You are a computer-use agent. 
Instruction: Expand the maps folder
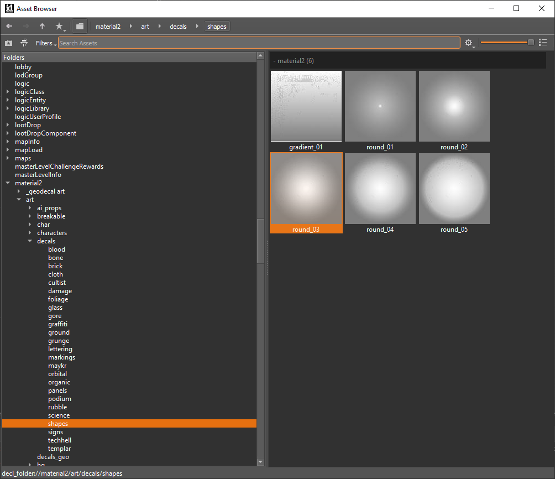click(x=8, y=158)
